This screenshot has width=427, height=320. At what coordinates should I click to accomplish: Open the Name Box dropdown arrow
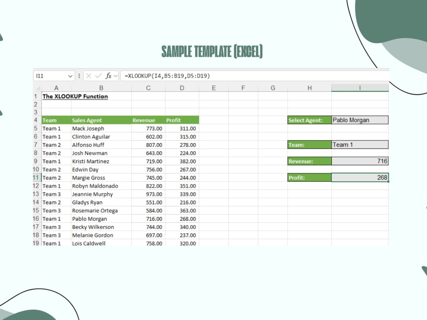(x=70, y=76)
